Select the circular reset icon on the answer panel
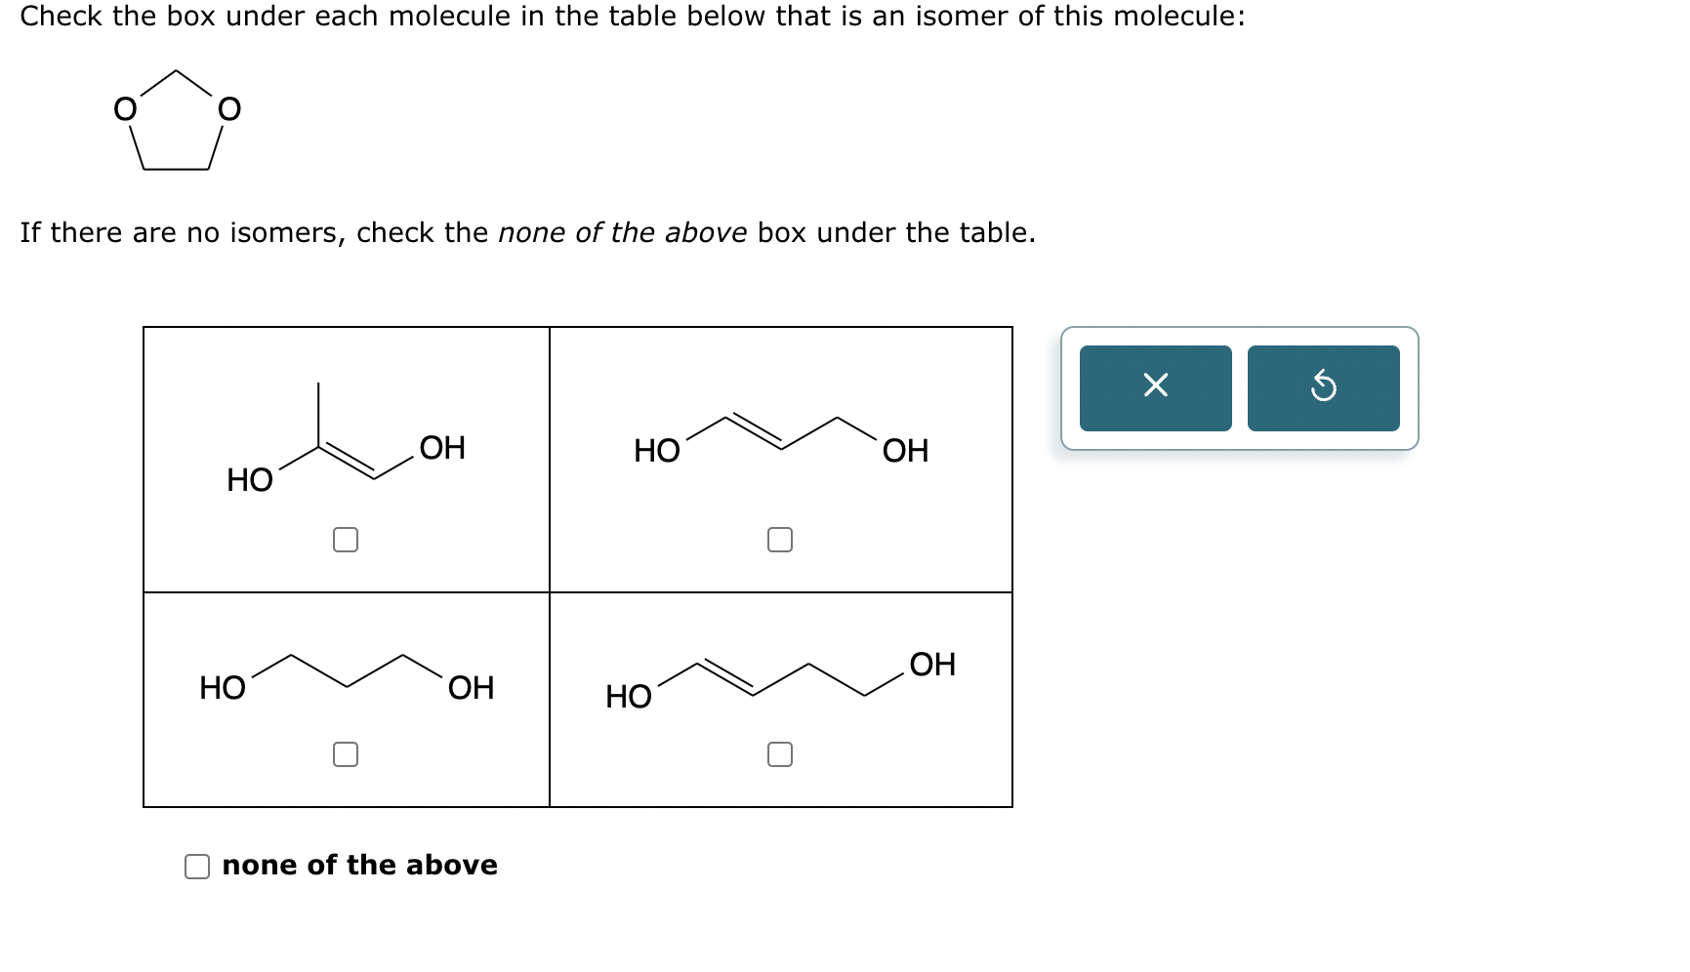This screenshot has width=1690, height=972. pyautogui.click(x=1325, y=386)
